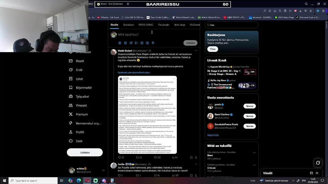Click the Grok icon in composer
This screenshot has width=328, height=184.
[x=131, y=43]
